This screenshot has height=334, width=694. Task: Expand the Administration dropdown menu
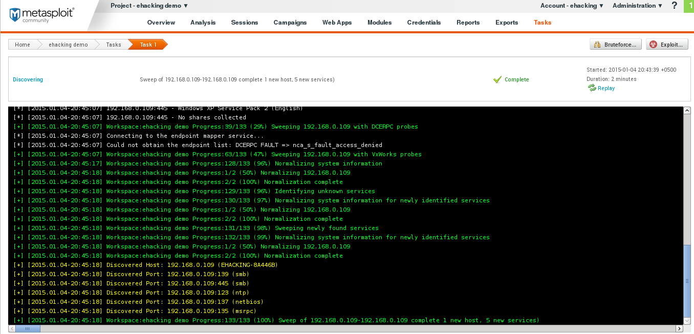pyautogui.click(x=636, y=6)
